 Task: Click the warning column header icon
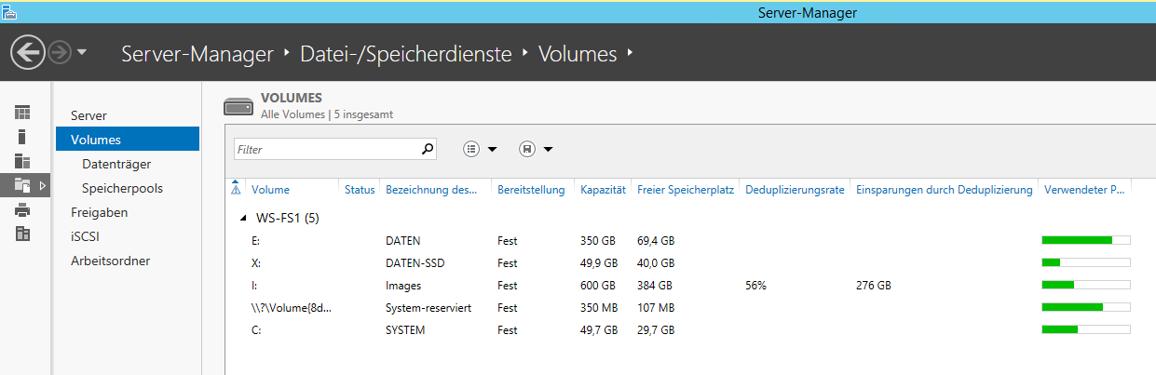click(x=236, y=188)
